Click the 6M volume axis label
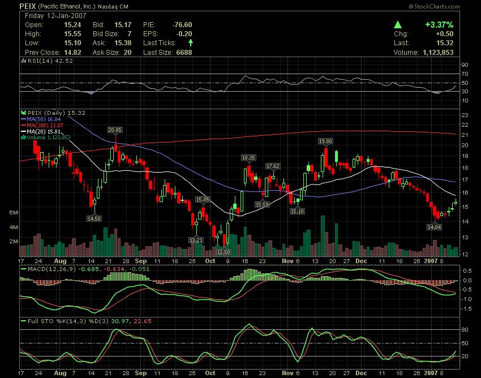 click(14, 213)
